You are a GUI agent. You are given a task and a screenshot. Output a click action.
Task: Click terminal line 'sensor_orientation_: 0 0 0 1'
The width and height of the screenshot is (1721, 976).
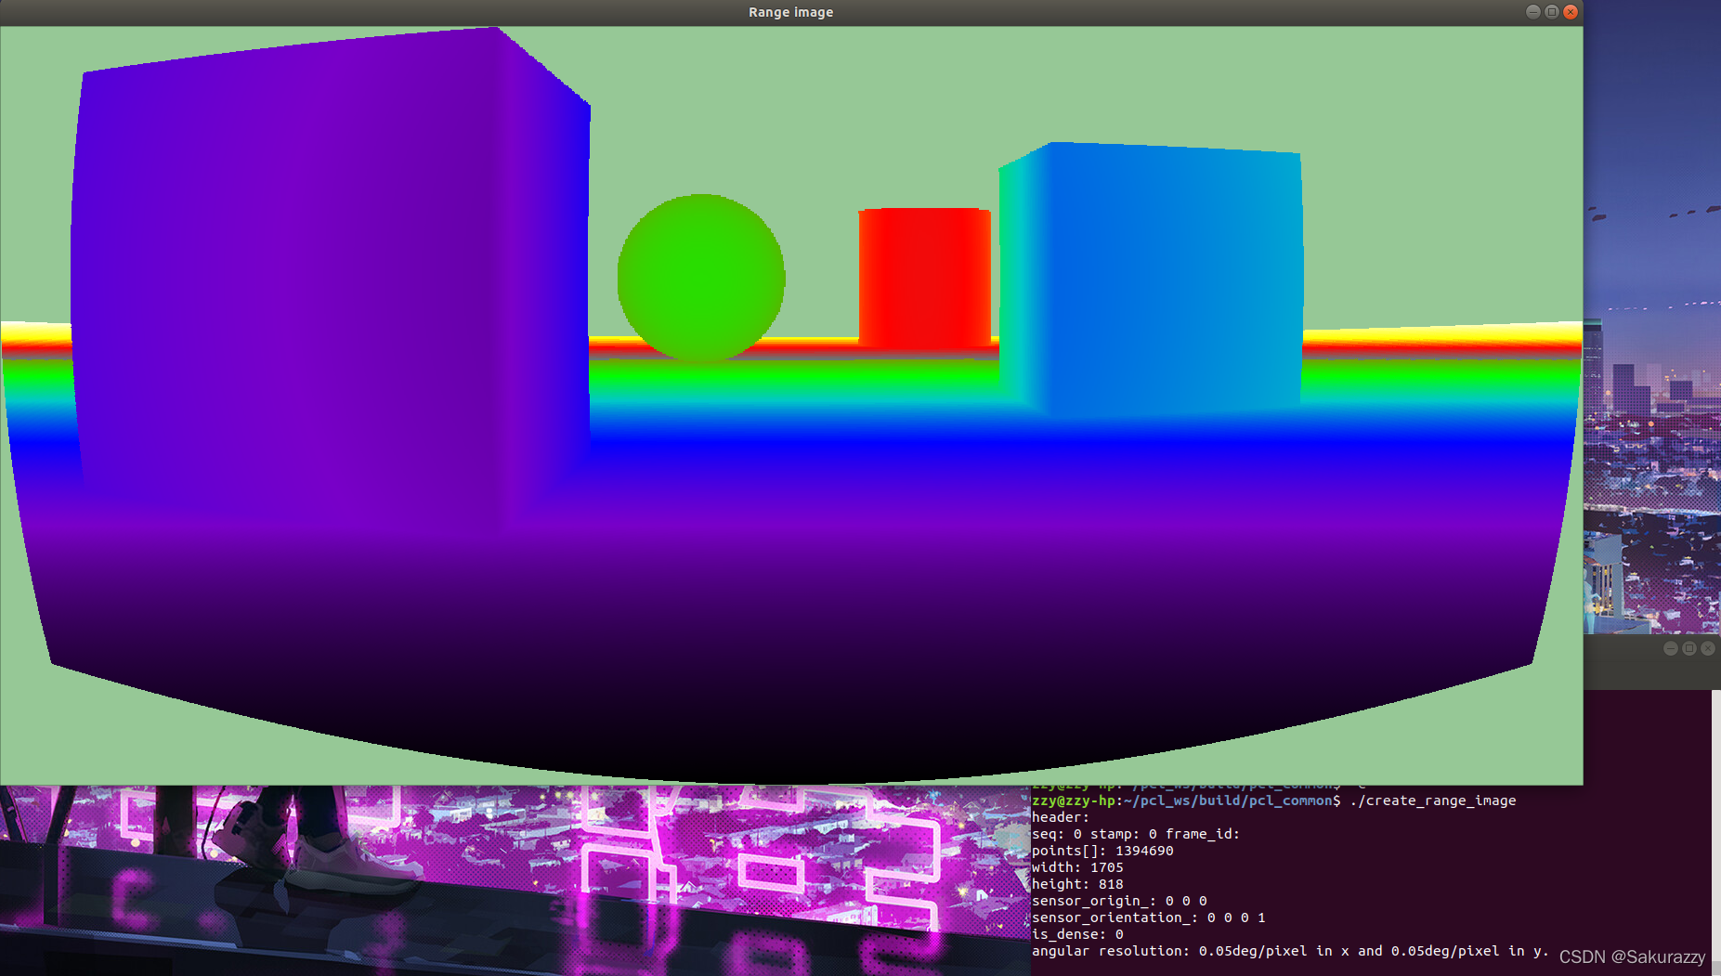[1149, 917]
